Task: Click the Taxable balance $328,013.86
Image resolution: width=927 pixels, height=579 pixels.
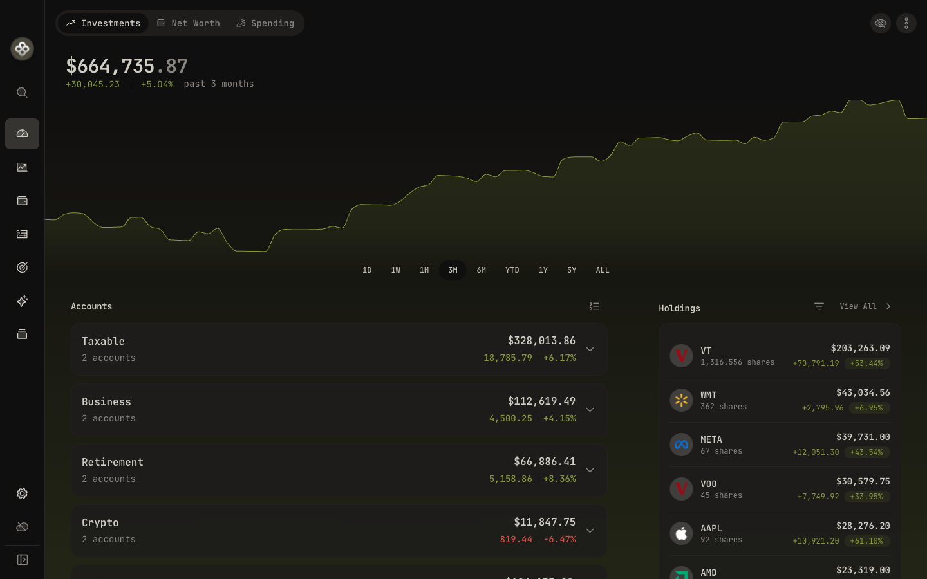Action: pyautogui.click(x=541, y=340)
